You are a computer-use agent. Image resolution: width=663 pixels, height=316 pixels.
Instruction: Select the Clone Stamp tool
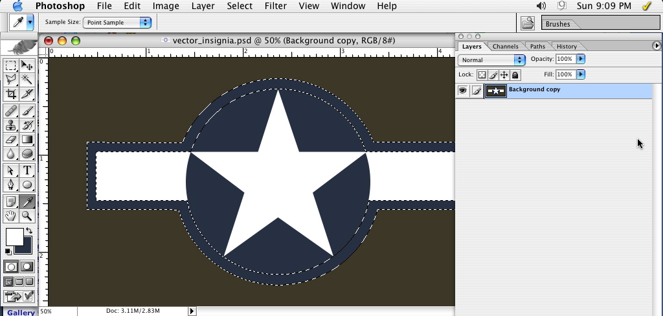click(x=10, y=125)
